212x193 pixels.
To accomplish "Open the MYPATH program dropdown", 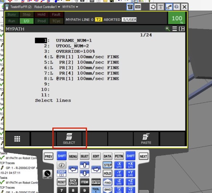I will pyautogui.click(x=70, y=7).
